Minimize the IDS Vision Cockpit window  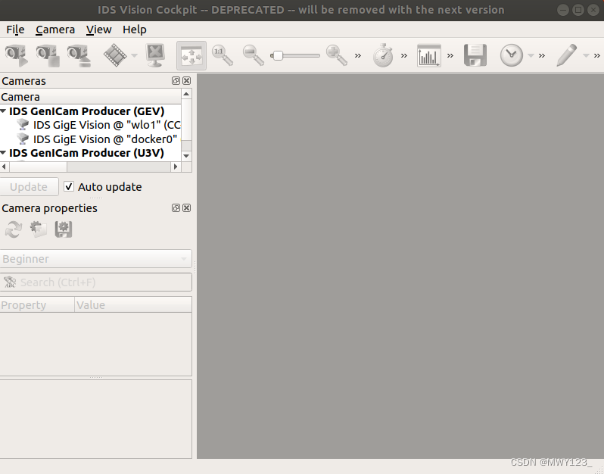(563, 10)
